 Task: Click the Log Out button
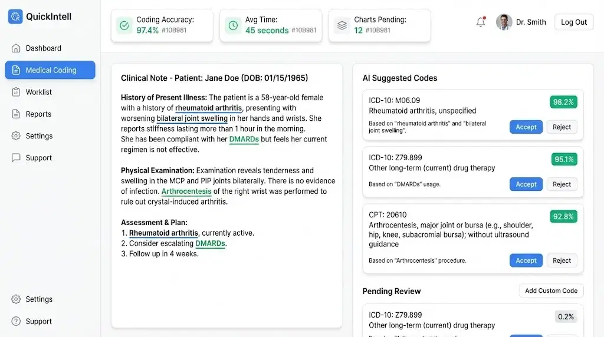coord(574,22)
